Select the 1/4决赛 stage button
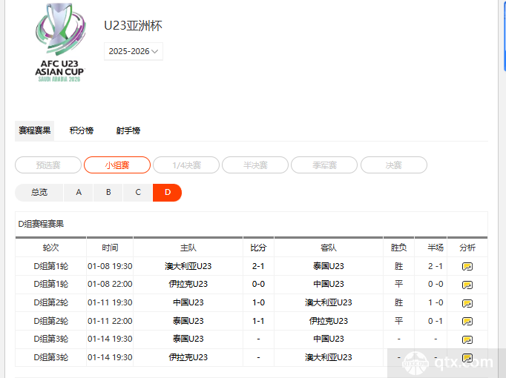 pyautogui.click(x=186, y=165)
